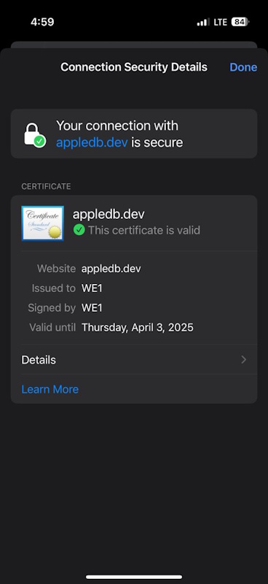Open the Learn More link
This screenshot has width=268, height=584.
tap(50, 389)
